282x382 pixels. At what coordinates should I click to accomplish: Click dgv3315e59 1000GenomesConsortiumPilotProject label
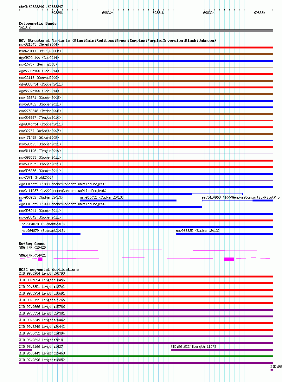click(63, 184)
